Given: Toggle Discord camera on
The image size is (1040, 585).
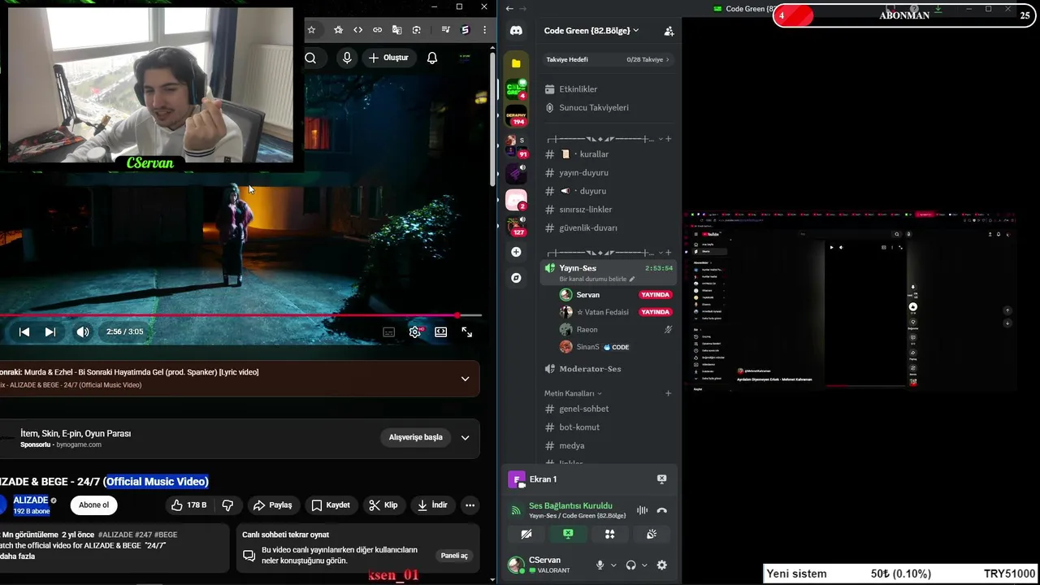Looking at the screenshot, I should tap(526, 534).
